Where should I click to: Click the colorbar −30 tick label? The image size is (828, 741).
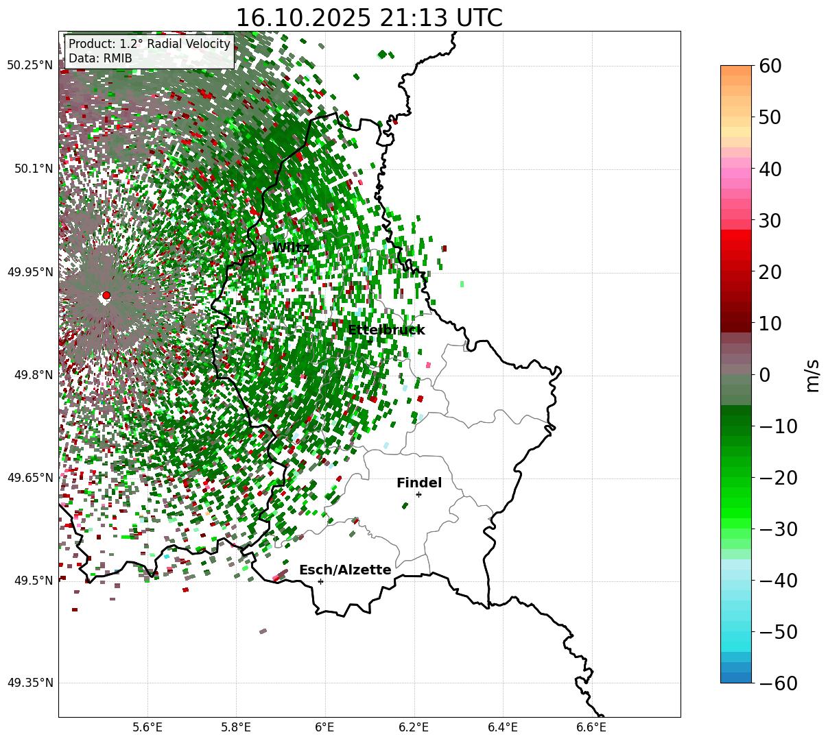tap(779, 529)
